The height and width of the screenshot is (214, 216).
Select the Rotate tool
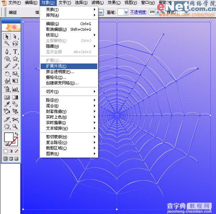click(x=7, y=74)
